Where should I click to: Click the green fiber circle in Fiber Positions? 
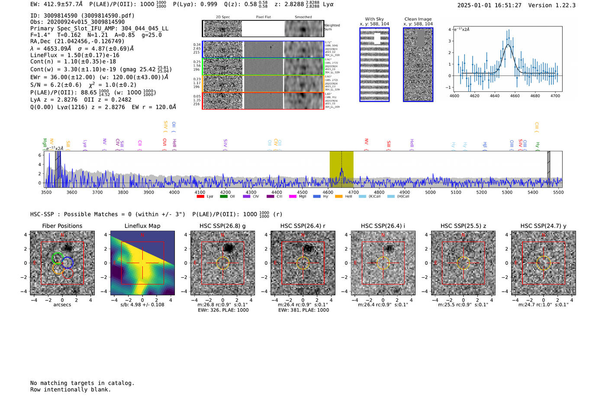(57, 258)
